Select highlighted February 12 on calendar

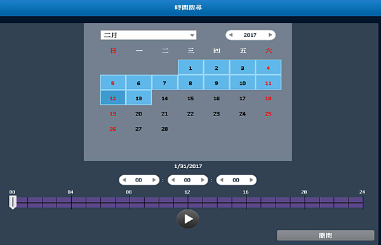[113, 98]
